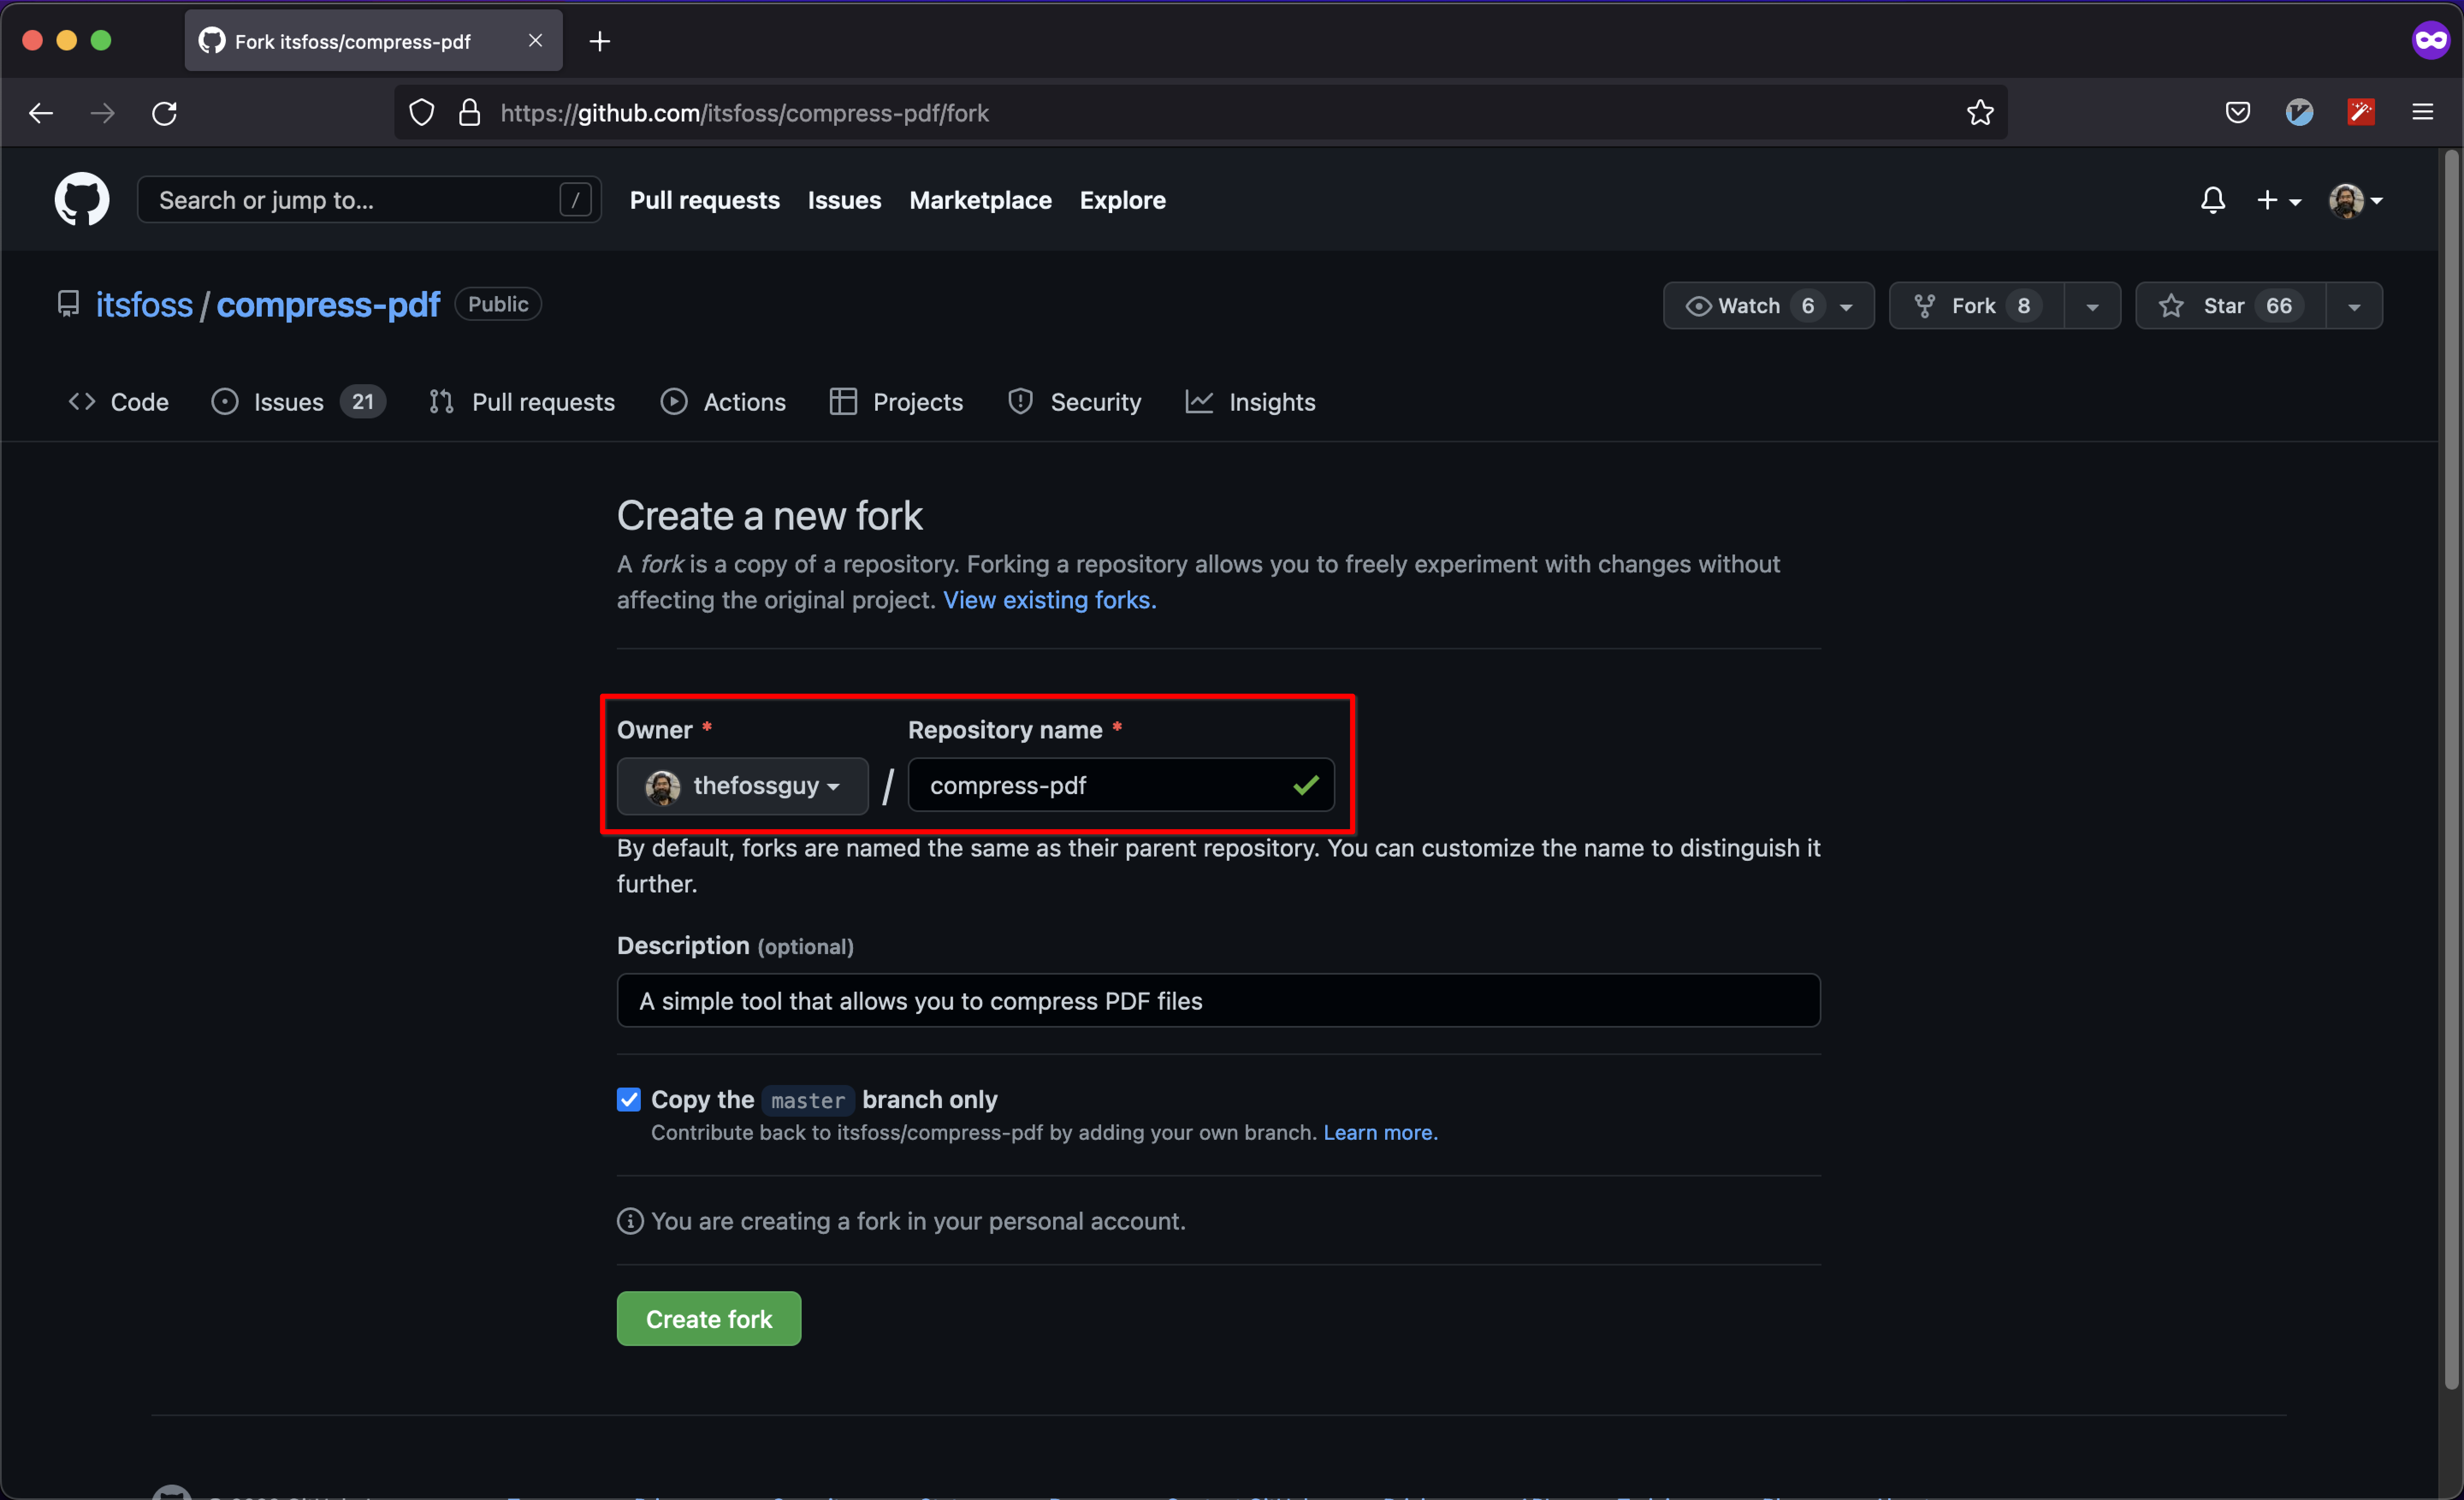Click the Code tab icon

click(x=83, y=401)
